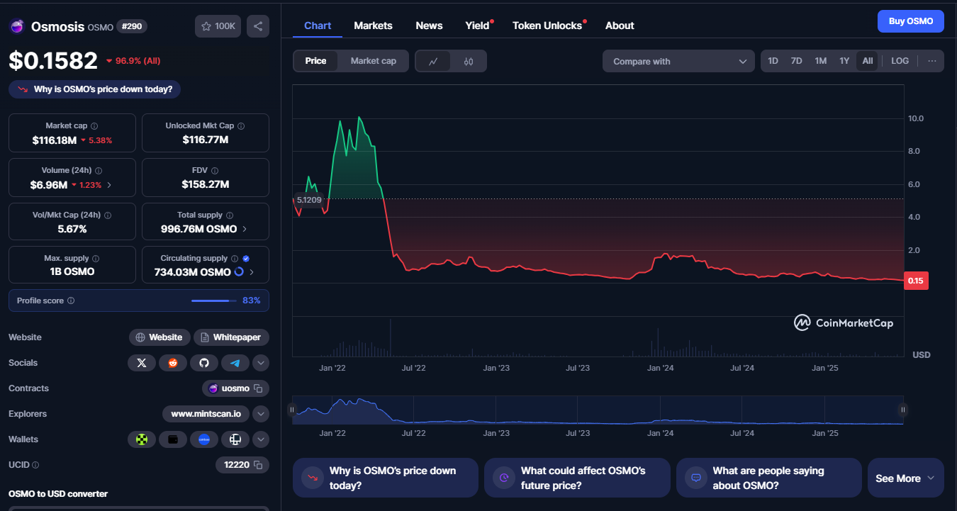Viewport: 957px width, 511px height.
Task: Expand more socials chevron
Action: click(261, 363)
